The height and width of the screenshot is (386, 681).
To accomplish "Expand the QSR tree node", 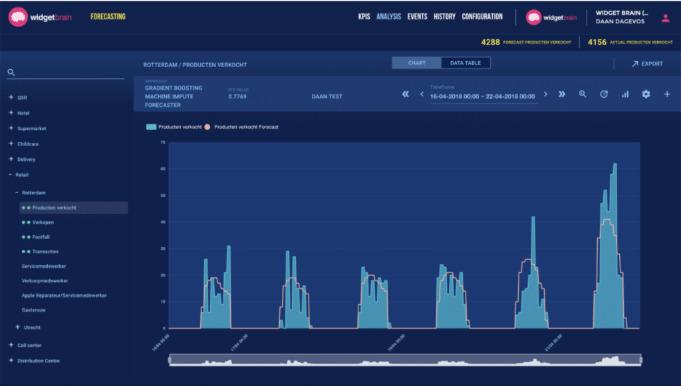I will 11,97.
